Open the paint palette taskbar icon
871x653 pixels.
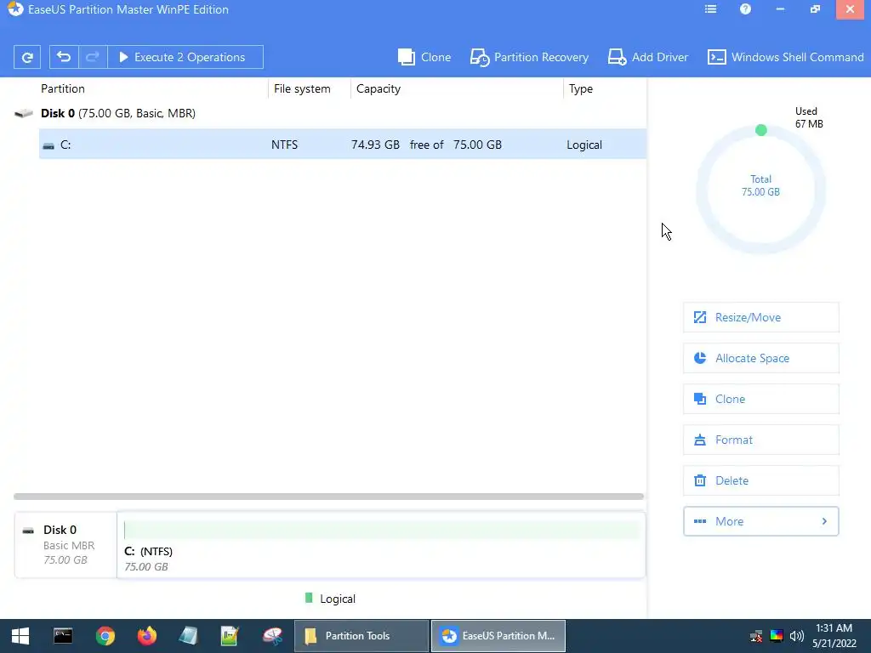click(272, 636)
